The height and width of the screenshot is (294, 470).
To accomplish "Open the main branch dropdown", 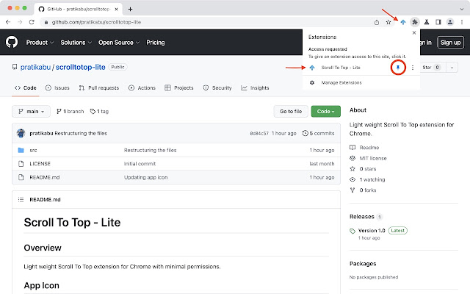I will click(31, 111).
